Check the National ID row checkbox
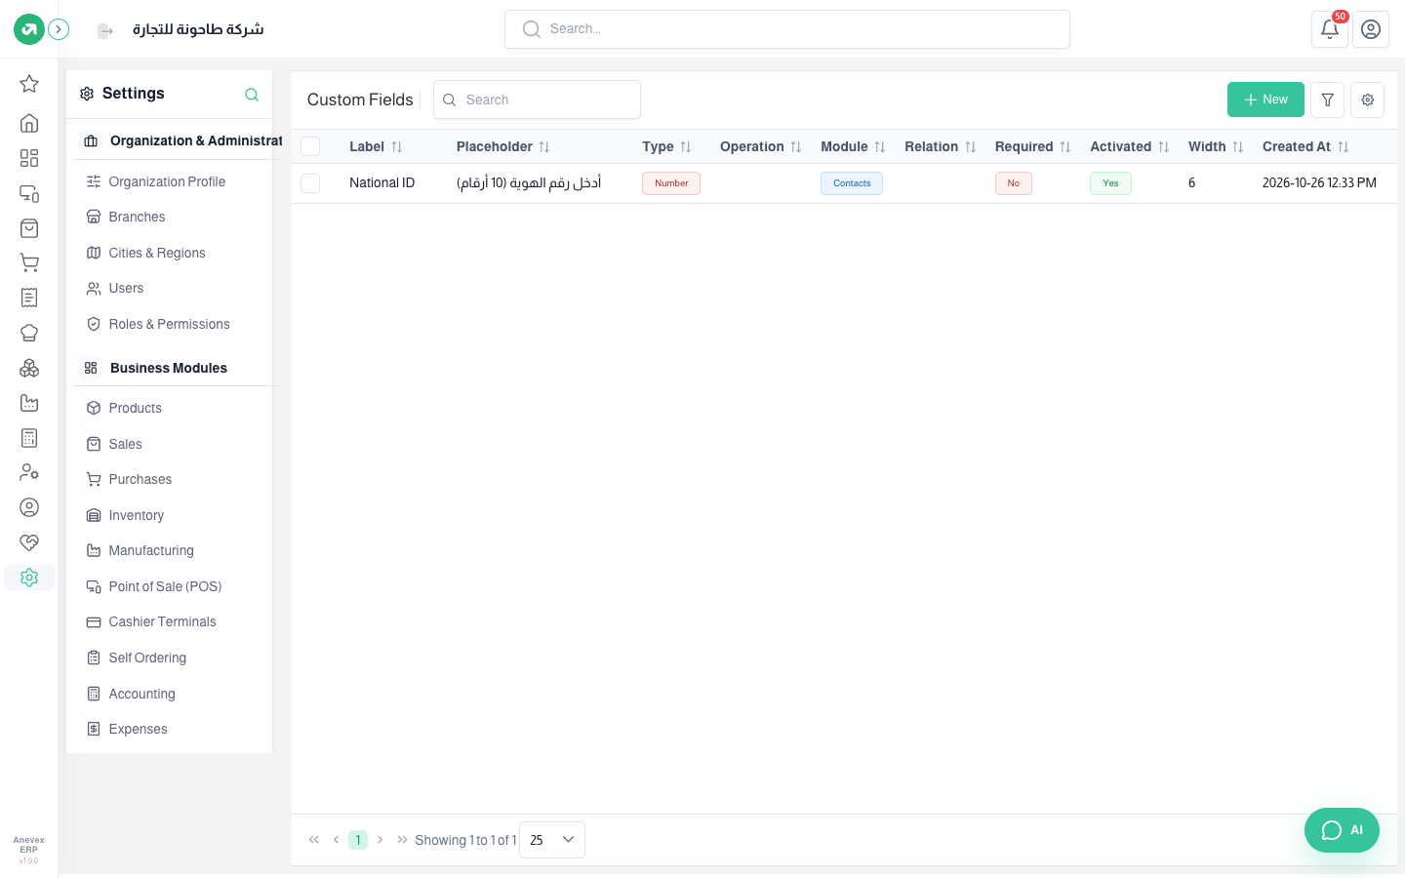Image resolution: width=1405 pixels, height=878 pixels. tap(310, 183)
